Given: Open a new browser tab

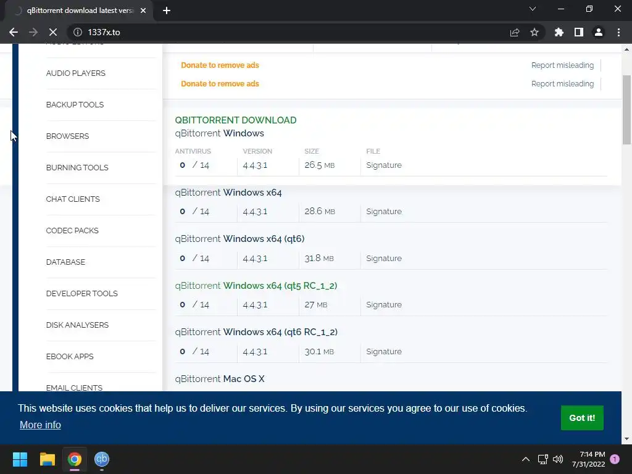Looking at the screenshot, I should (167, 11).
